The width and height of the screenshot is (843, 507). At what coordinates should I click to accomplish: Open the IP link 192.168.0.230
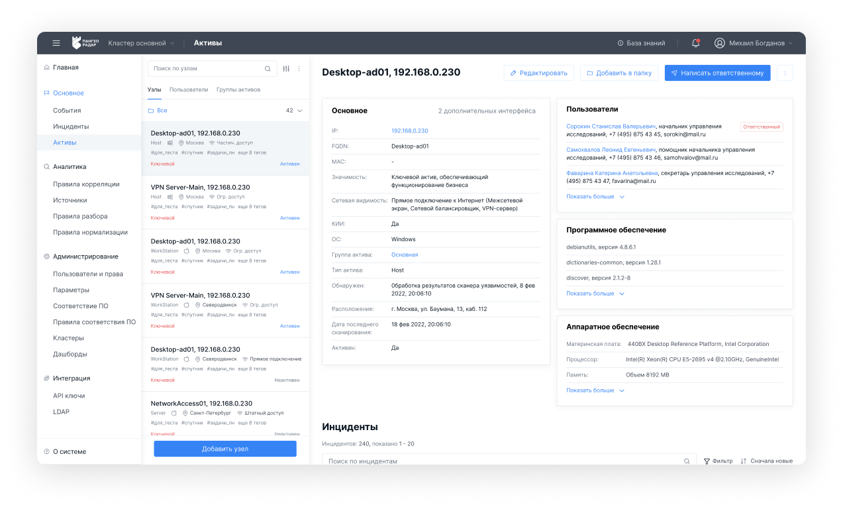coord(409,131)
